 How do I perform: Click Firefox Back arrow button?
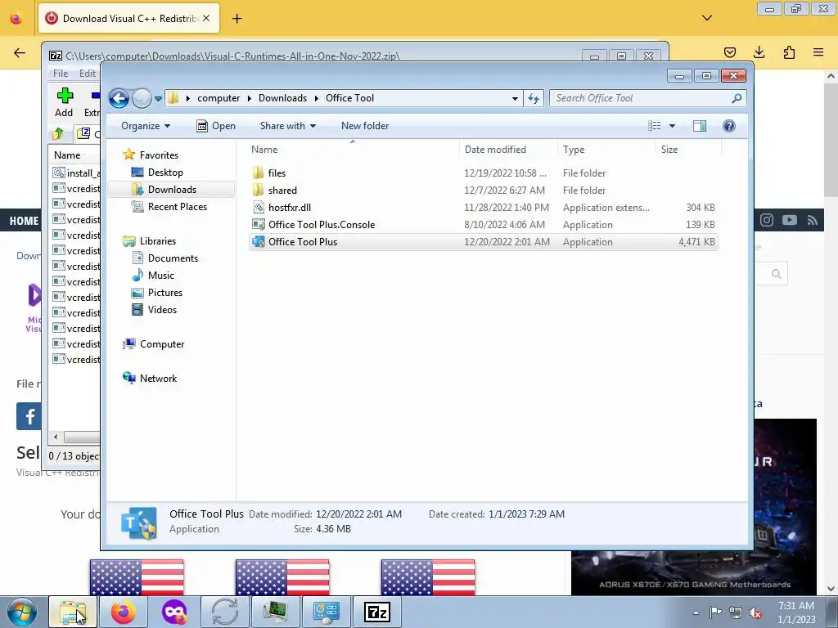[x=20, y=52]
